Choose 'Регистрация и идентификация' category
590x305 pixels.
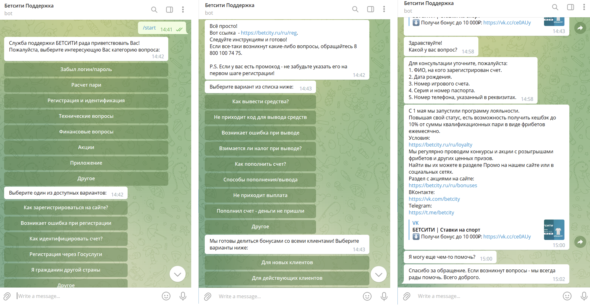(x=86, y=101)
